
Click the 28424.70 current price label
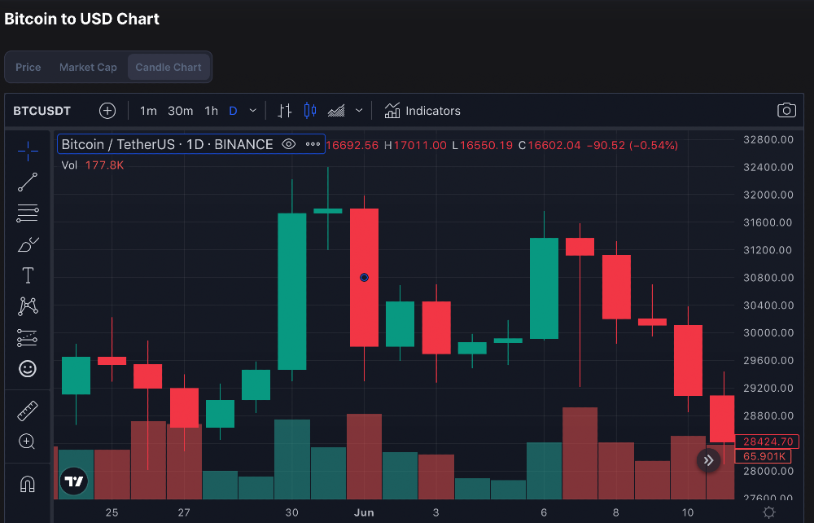pos(768,442)
